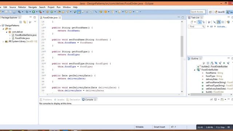Click the 'Smart Insert' status bar entry
Image resolution: width=233 pixels, height=131 pixels.
(x=159, y=127)
